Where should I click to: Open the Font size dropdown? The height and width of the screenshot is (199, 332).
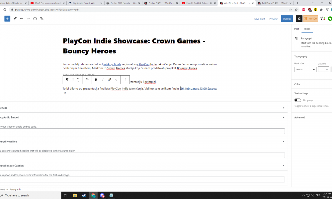(x=305, y=69)
